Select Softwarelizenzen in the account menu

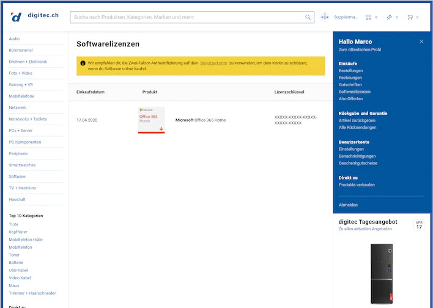click(x=355, y=92)
